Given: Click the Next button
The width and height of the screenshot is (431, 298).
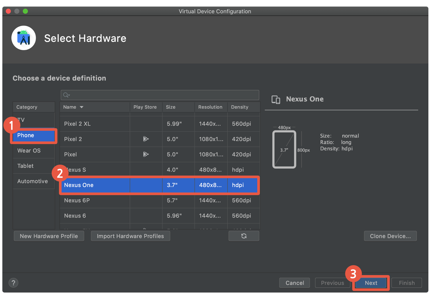Looking at the screenshot, I should coord(371,283).
